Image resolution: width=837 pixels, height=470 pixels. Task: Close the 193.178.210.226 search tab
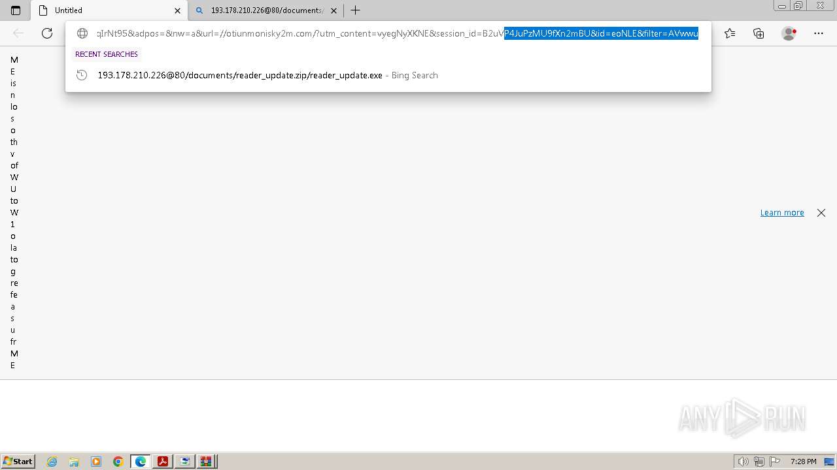(334, 10)
